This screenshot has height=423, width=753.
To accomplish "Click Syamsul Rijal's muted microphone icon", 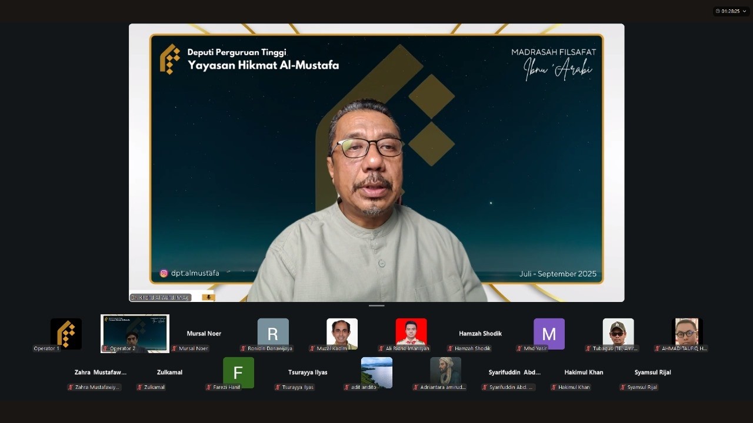I will (x=623, y=387).
